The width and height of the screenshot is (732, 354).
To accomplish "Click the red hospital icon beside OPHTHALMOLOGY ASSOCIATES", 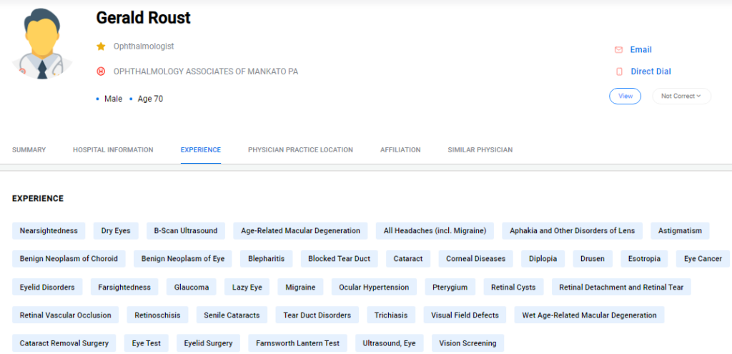I will pos(101,72).
